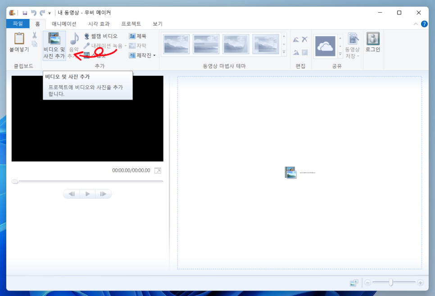
Task: Switch to the Home (홈) tab
Action: (x=37, y=24)
